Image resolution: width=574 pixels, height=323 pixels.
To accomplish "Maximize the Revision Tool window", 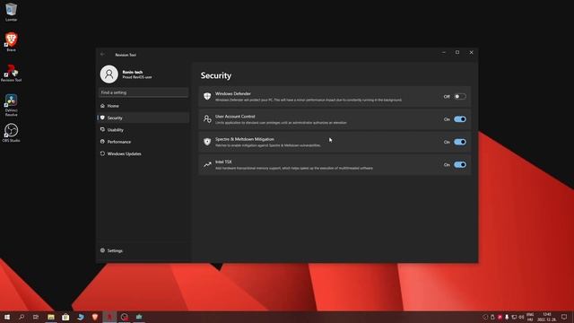I will (457, 52).
